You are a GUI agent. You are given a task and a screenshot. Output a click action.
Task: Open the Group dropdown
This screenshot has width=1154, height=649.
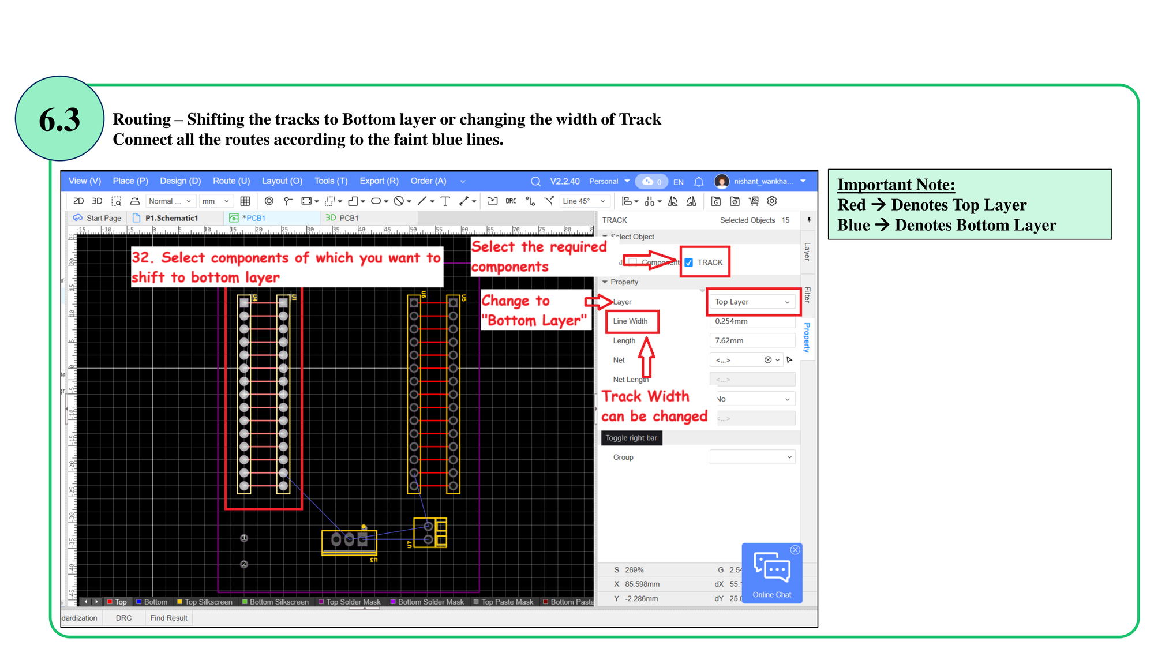[752, 457]
